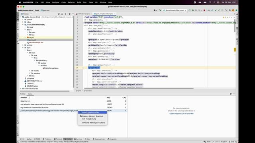Hide the Profiler tool window
This screenshot has height=143, width=255.
[234, 94]
